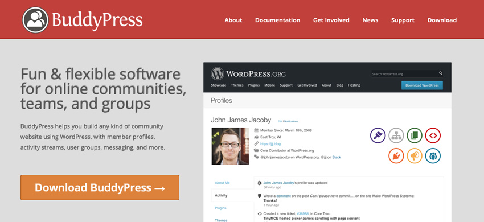Open the Showcase link in WordPress.org nav
Image resolution: width=484 pixels, height=222 pixels.
pos(218,85)
